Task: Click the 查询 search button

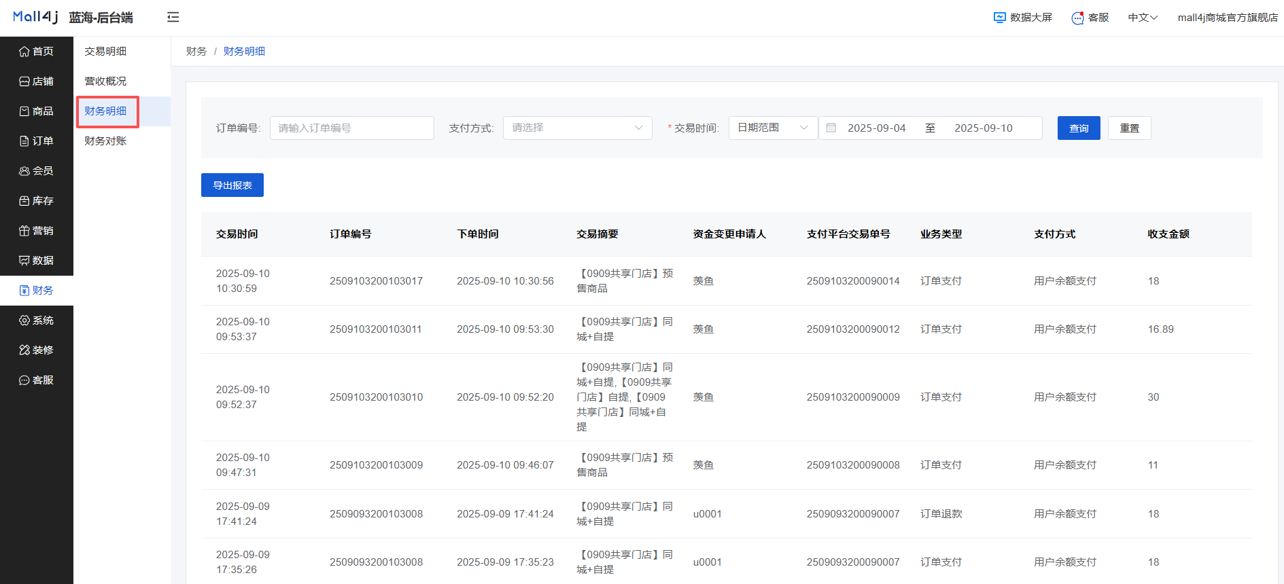Action: click(1079, 128)
